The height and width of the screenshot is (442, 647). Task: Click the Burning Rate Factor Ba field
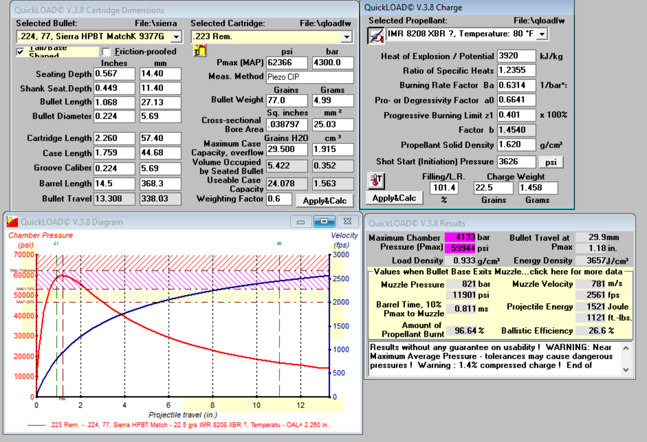pyautogui.click(x=517, y=86)
